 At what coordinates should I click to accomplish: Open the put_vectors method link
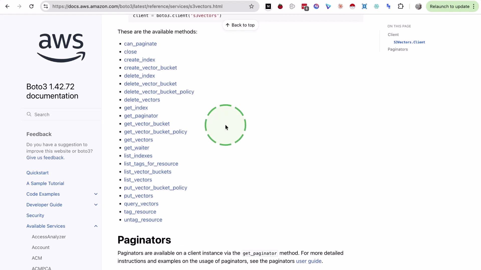tap(138, 196)
